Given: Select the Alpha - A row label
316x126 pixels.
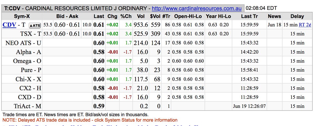Looking at the screenshot, I should pos(28,52).
